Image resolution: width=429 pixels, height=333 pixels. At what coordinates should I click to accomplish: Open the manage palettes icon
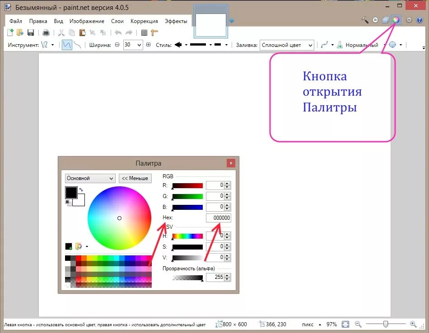coord(79,246)
